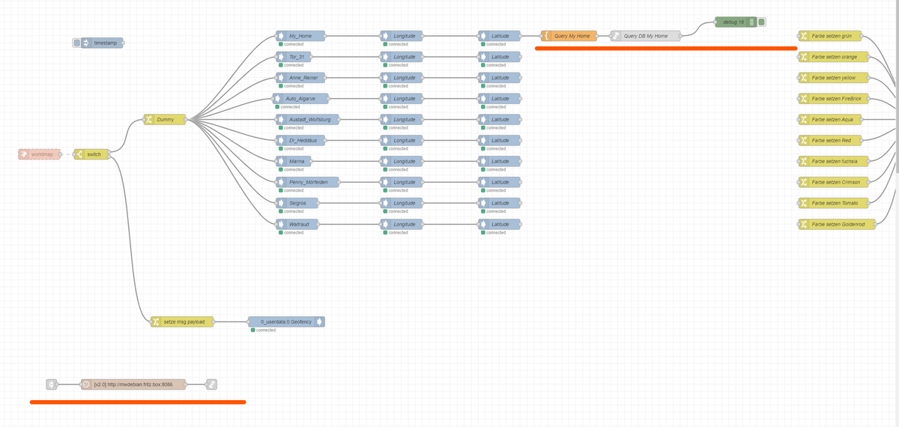This screenshot has height=427, width=899.
Task: Click the switch node label
Action: (x=94, y=154)
